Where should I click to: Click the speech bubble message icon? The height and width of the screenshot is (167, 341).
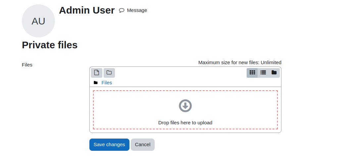point(122,10)
